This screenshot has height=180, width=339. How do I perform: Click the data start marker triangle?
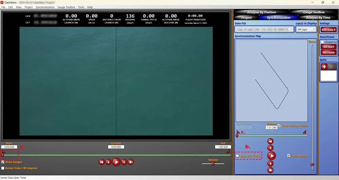pyautogui.click(x=238, y=132)
